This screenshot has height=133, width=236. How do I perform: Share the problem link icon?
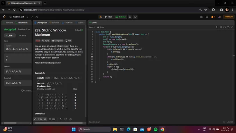(x=66, y=119)
